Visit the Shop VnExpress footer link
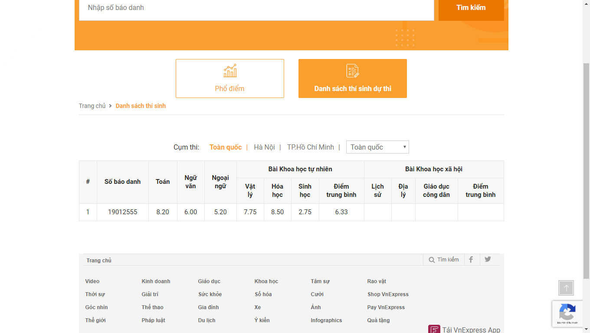Image resolution: width=590 pixels, height=333 pixels. point(388,294)
